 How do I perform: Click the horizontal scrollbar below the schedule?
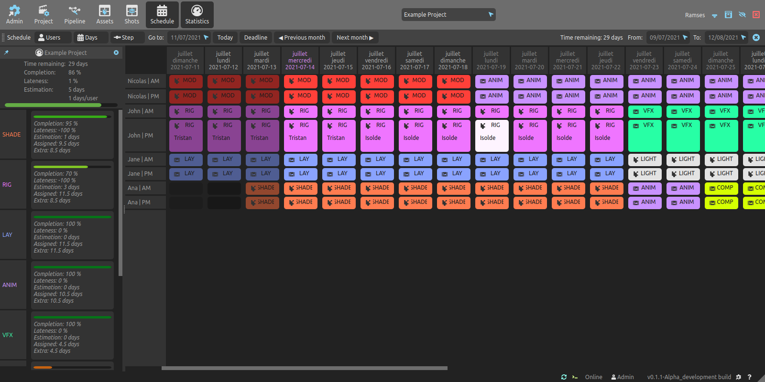coord(304,368)
